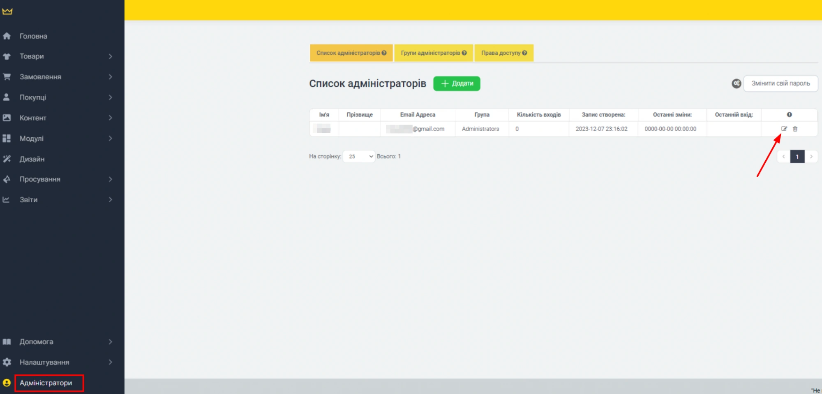Image resolution: width=822 pixels, height=394 pixels.
Task: Open Головна from the sidebar
Action: 33,36
